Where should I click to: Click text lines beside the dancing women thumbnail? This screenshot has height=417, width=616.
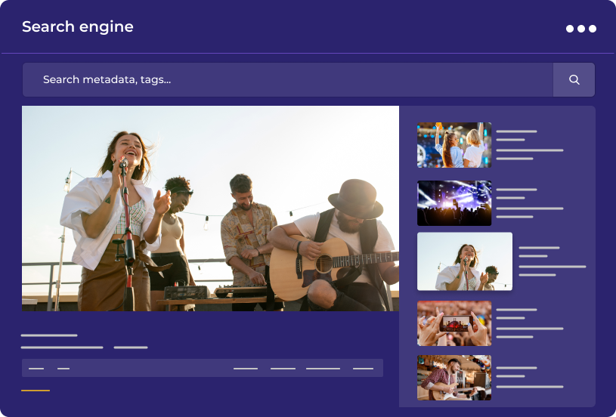(x=529, y=145)
